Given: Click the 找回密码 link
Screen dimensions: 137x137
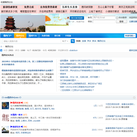Looking at the screenshot, I should tap(133, 18).
